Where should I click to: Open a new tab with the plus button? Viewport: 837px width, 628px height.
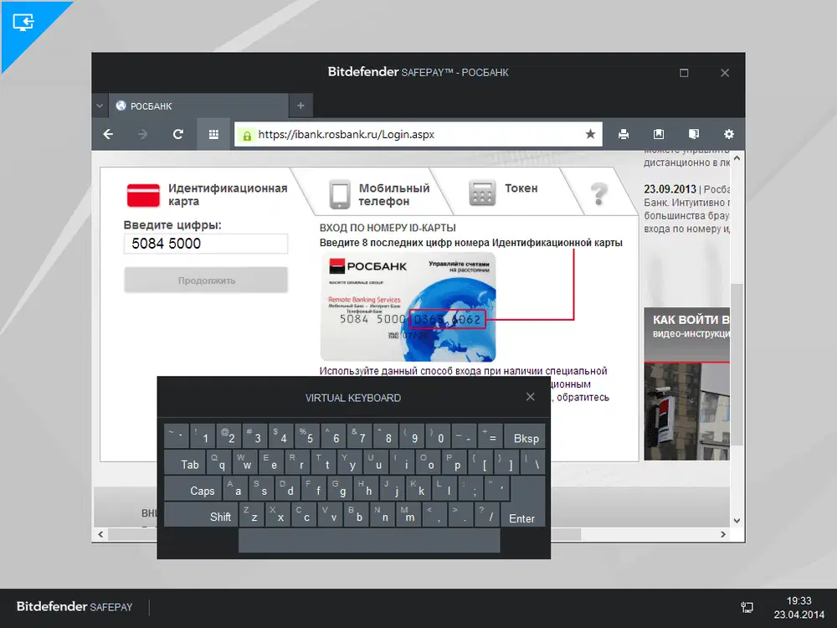point(300,106)
